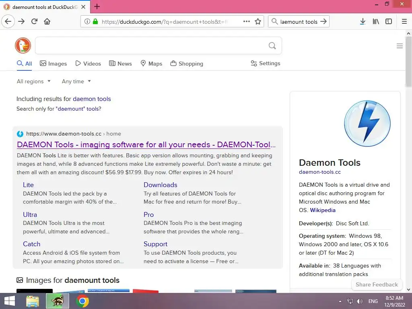Click the Share Feedback button
The width and height of the screenshot is (412, 309).
coord(377,284)
